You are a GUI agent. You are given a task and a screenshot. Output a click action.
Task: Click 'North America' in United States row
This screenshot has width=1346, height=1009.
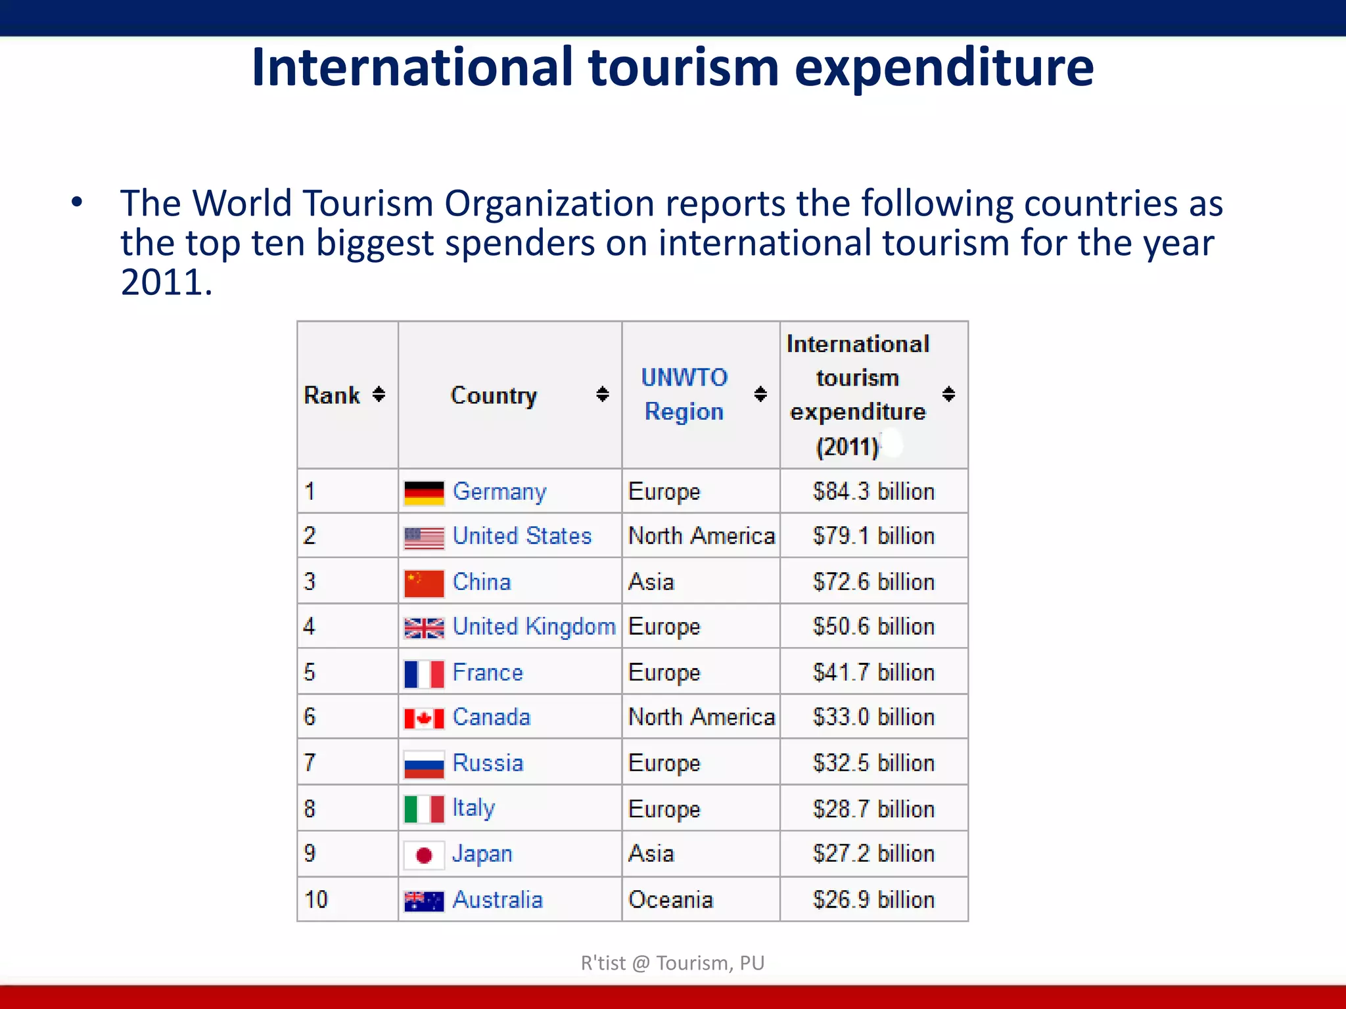701,536
